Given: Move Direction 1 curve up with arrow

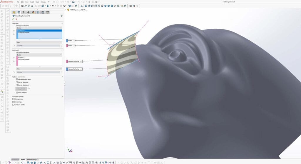Looking at the screenshot, I should (x=14, y=30).
